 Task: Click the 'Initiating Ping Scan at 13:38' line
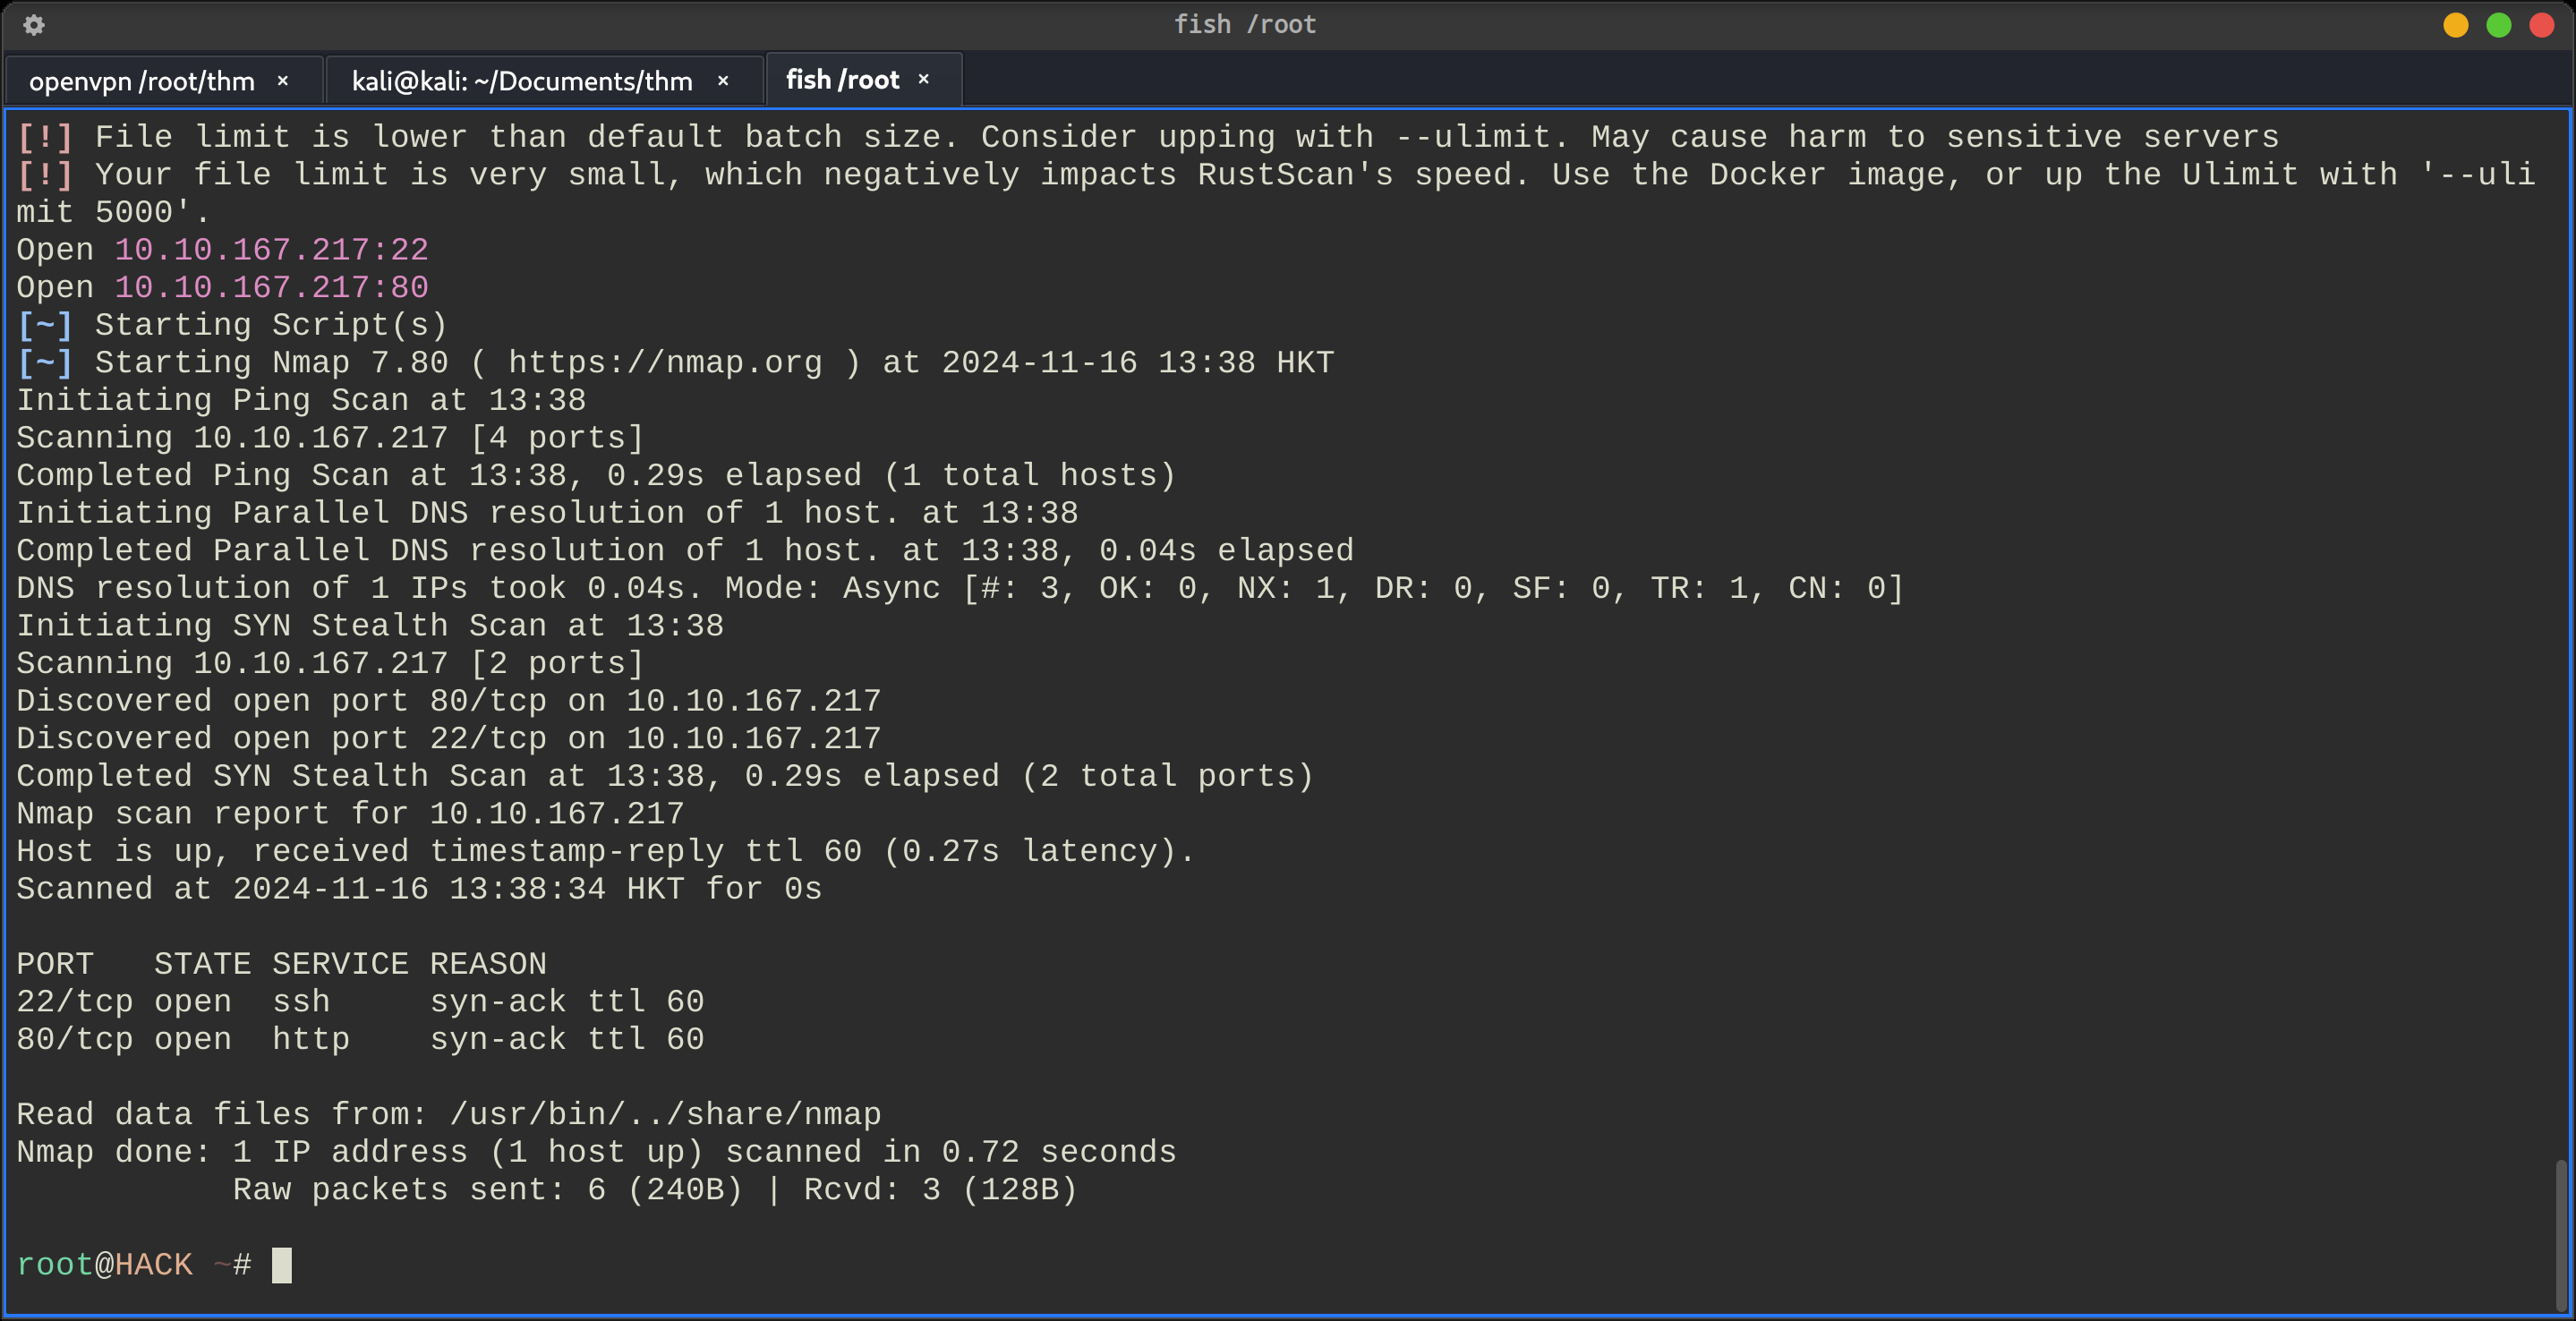coord(301,401)
